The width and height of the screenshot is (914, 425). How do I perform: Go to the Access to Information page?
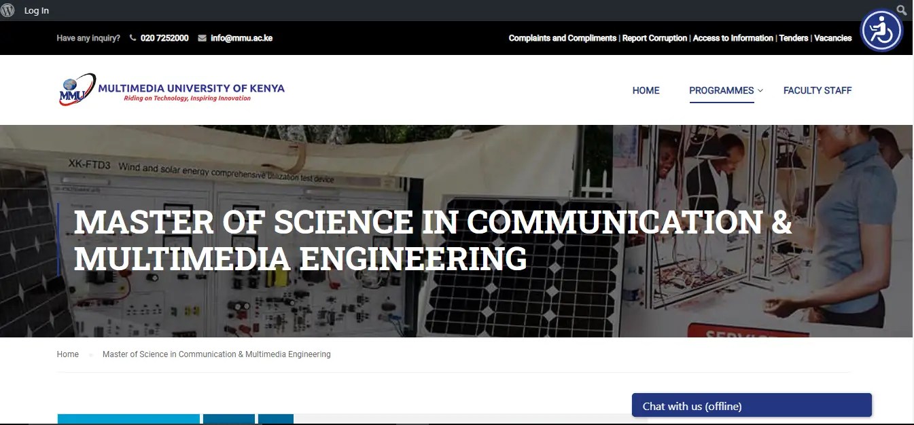click(x=733, y=38)
